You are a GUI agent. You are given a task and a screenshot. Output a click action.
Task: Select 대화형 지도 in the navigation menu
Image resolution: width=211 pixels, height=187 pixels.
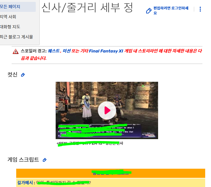point(10,27)
